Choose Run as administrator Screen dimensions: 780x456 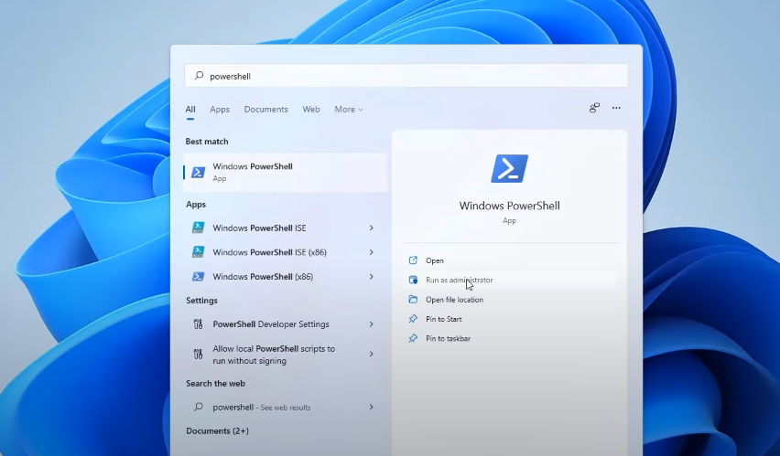(x=460, y=280)
